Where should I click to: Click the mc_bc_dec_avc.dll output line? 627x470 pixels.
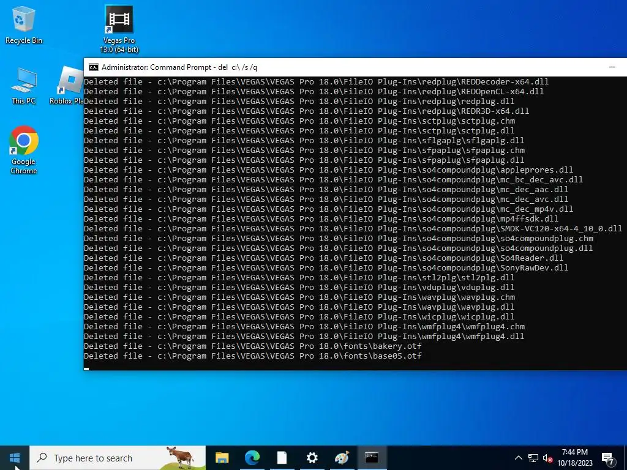coord(333,179)
